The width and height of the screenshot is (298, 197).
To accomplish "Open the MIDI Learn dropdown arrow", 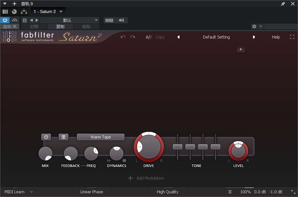I will (x=31, y=192).
